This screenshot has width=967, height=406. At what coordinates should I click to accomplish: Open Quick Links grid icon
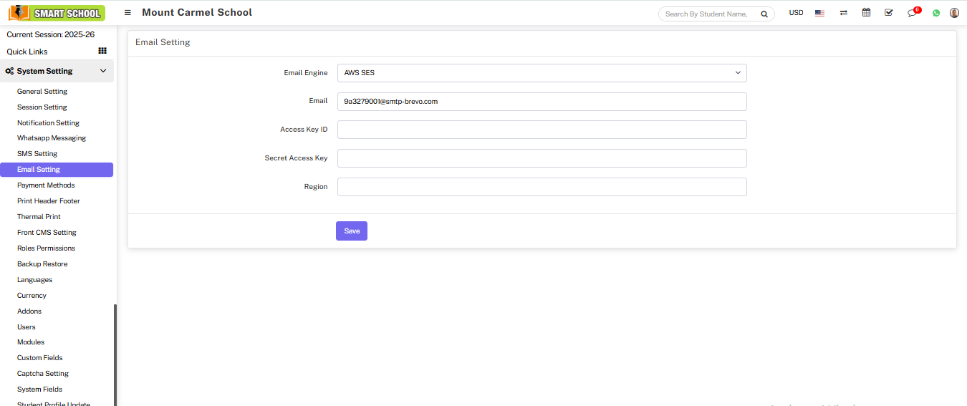coord(102,51)
